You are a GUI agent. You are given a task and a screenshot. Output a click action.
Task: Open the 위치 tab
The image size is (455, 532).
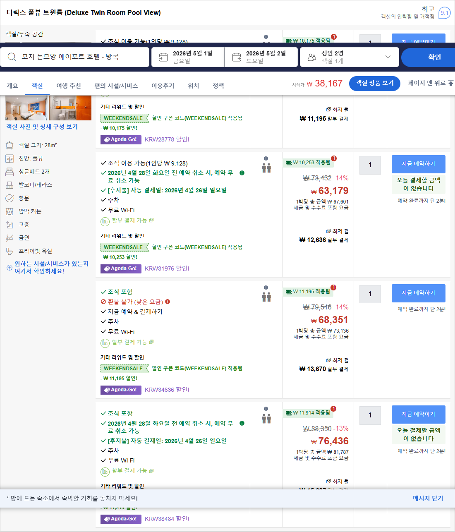pyautogui.click(x=193, y=86)
